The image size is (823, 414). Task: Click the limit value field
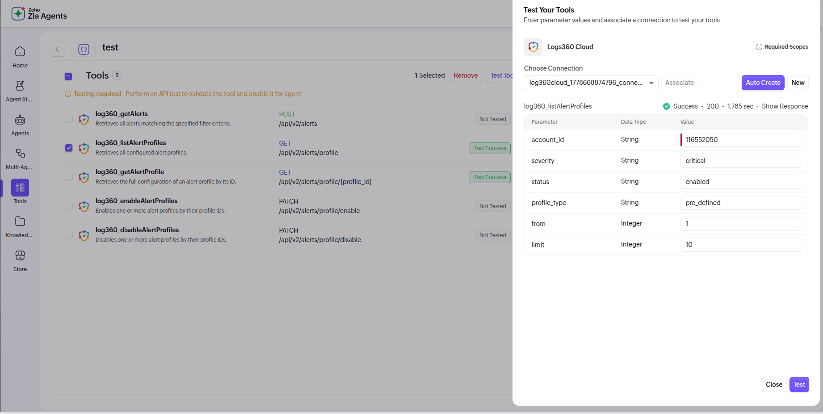click(740, 245)
